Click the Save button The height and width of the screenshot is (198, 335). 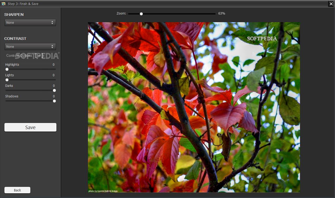point(30,127)
